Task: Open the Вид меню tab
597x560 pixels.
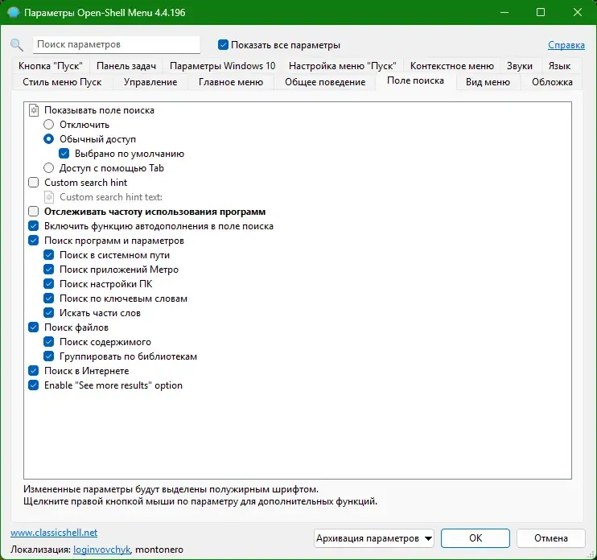Action: point(488,82)
